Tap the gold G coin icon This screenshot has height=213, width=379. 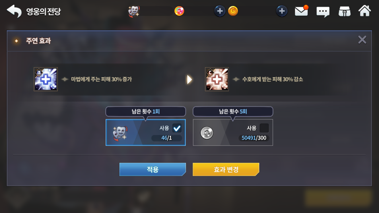point(233,11)
